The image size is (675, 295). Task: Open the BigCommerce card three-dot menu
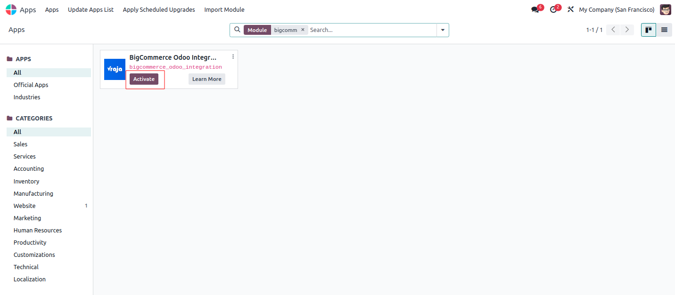pos(233,56)
